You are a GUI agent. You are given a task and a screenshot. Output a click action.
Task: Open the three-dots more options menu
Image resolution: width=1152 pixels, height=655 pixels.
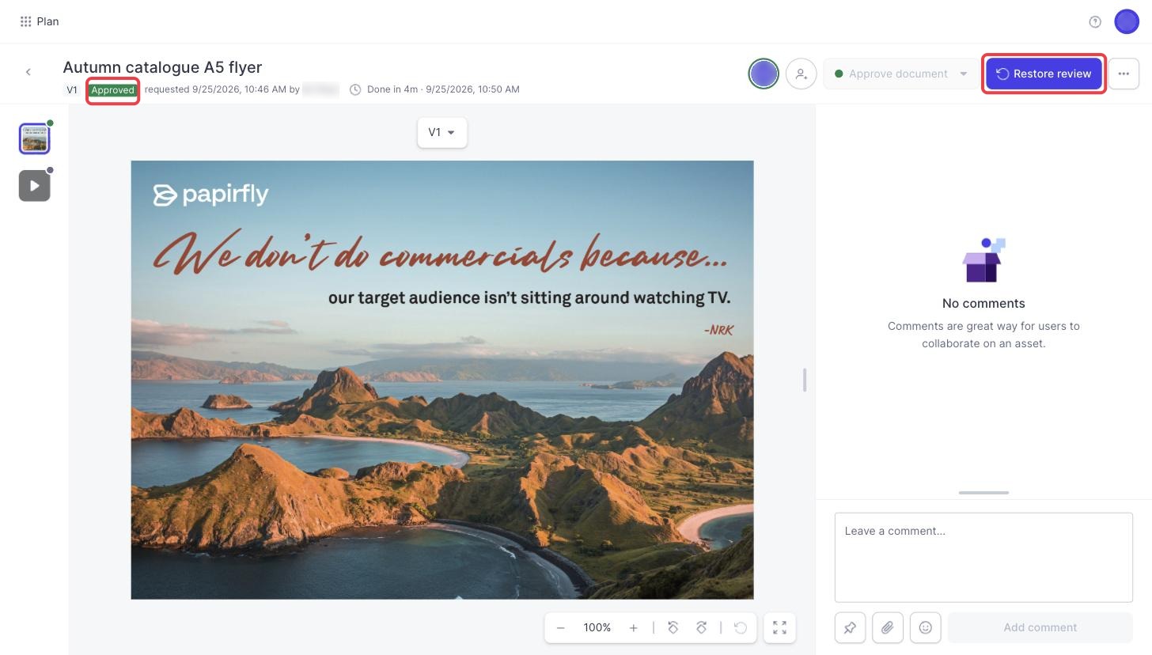(x=1124, y=74)
